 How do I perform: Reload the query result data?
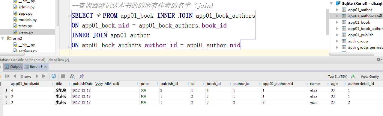(x=54, y=76)
